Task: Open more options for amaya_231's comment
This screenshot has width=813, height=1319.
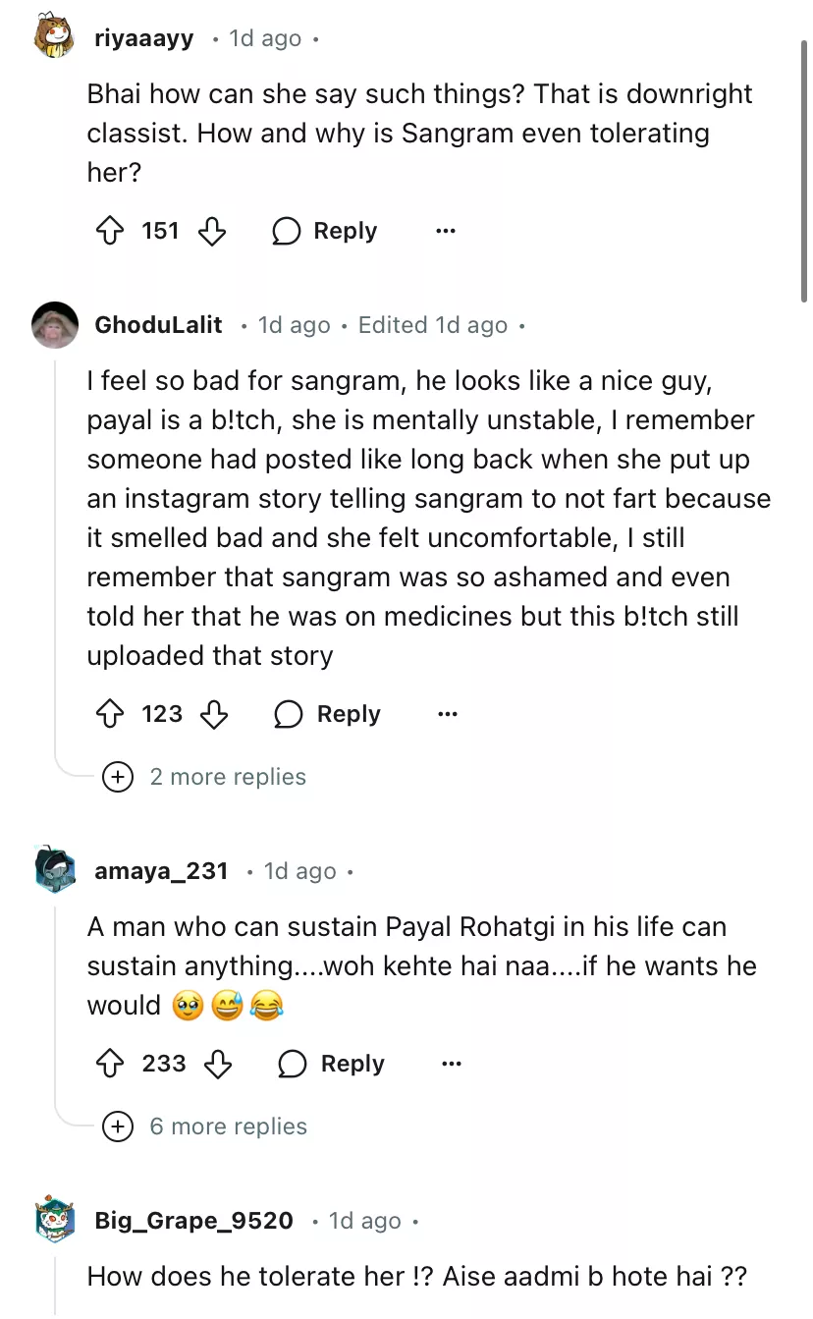Action: 451,1064
